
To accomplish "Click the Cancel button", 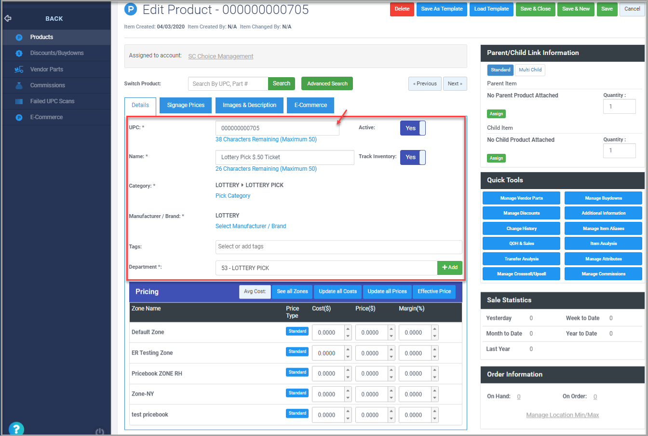I will pyautogui.click(x=632, y=9).
